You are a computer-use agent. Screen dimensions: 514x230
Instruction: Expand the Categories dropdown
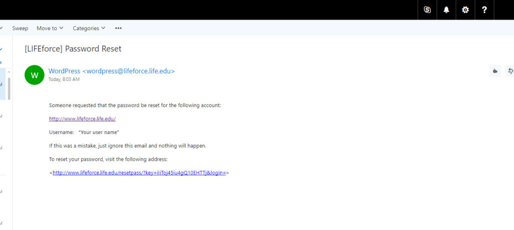point(89,28)
